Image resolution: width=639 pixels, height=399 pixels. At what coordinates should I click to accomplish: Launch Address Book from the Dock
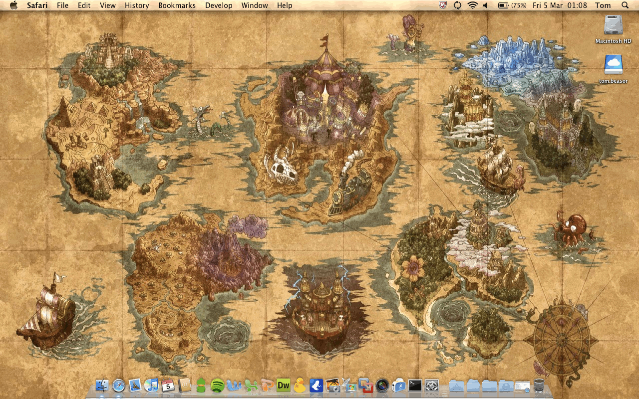(x=184, y=385)
